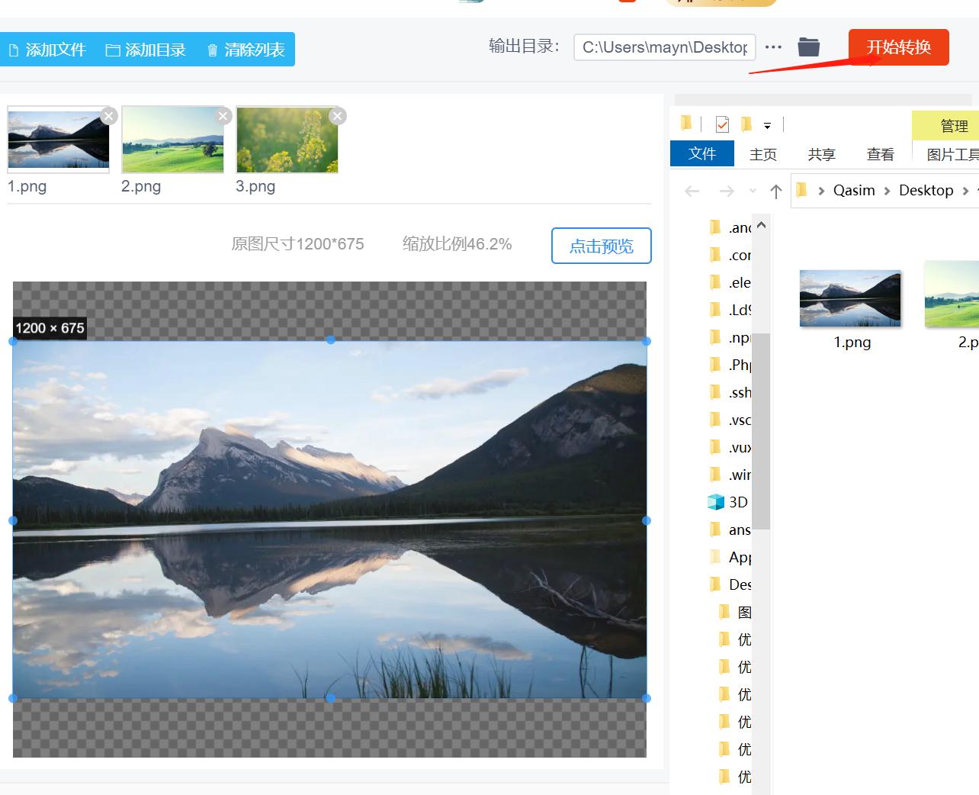
Task: Click the 添加文件 (Add File) icon
Action: pyautogui.click(x=13, y=49)
